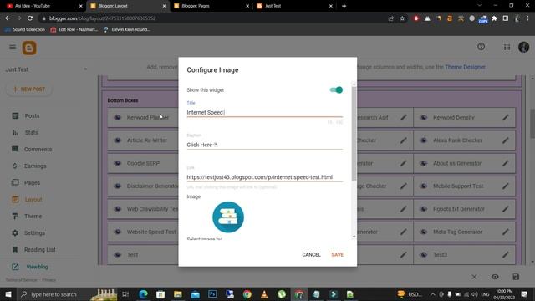
Task: Click CANCEL in the Configure Image dialog
Action: 311,254
